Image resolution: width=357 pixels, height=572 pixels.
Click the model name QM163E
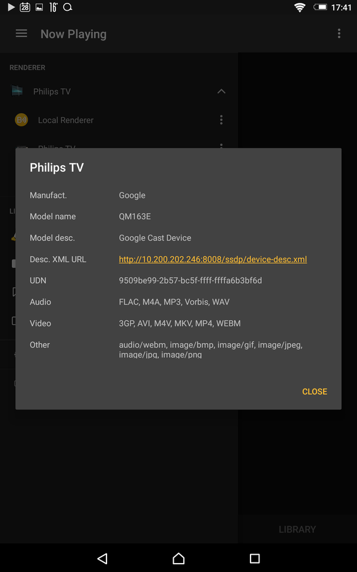pos(135,217)
